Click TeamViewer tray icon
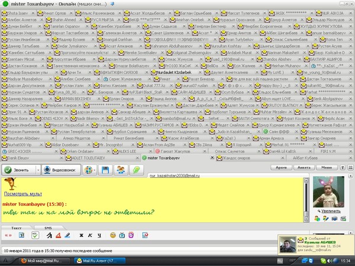355x266 pixels. tap(311, 261)
